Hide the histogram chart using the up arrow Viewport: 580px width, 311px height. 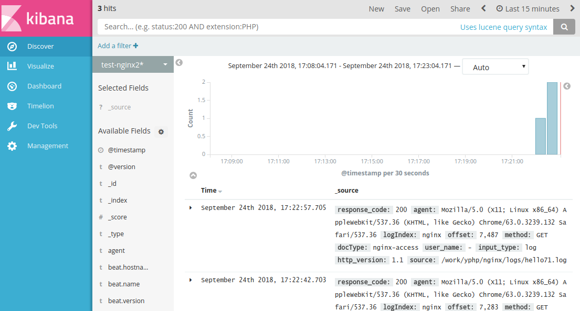click(x=193, y=175)
